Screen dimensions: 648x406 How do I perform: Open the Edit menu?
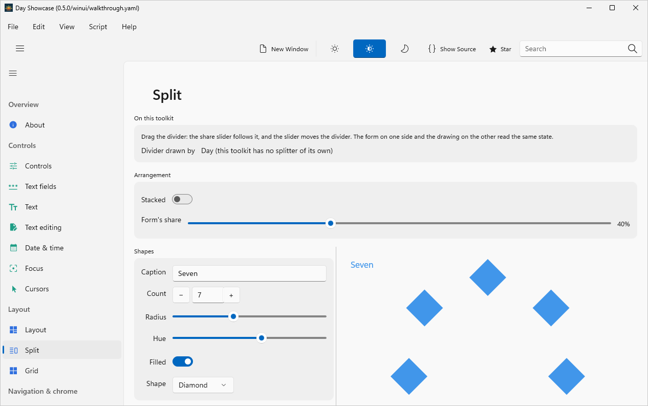click(39, 27)
